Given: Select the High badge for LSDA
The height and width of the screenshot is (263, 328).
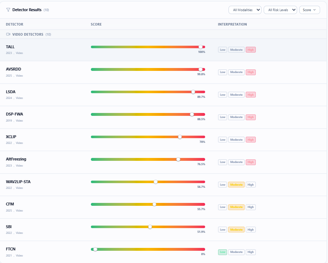Looking at the screenshot, I should click(251, 95).
